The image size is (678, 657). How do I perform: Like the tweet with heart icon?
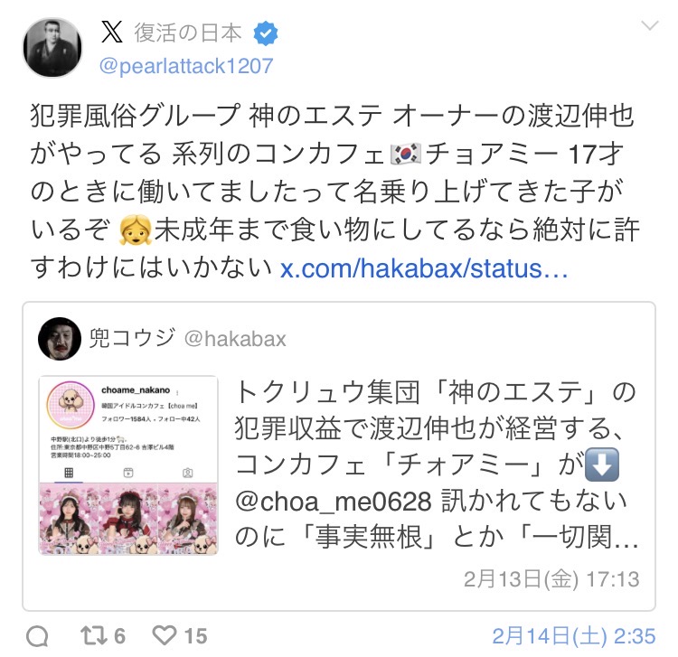point(165,635)
